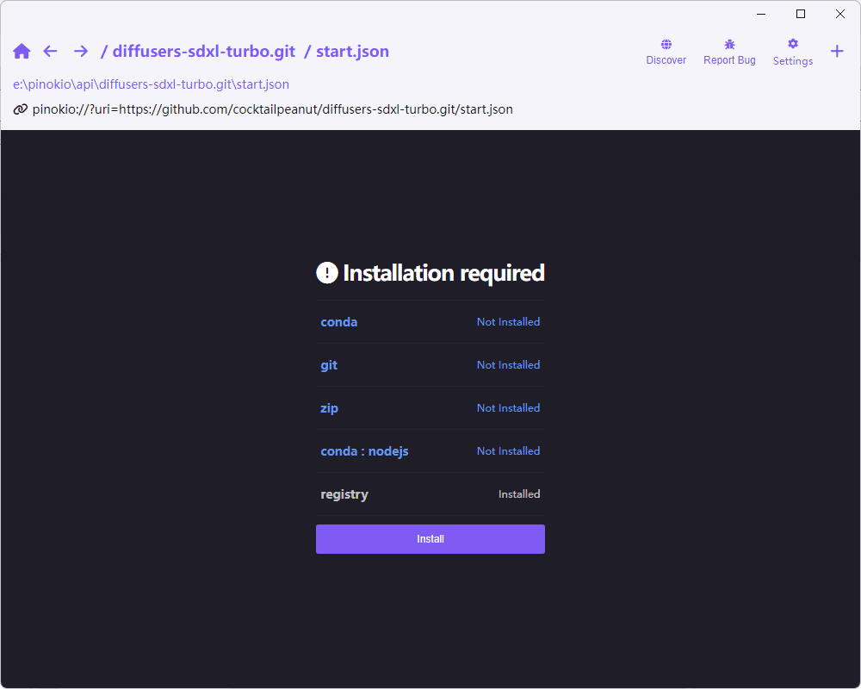The image size is (861, 689).
Task: Click the plus icon to add new
Action: tap(837, 51)
